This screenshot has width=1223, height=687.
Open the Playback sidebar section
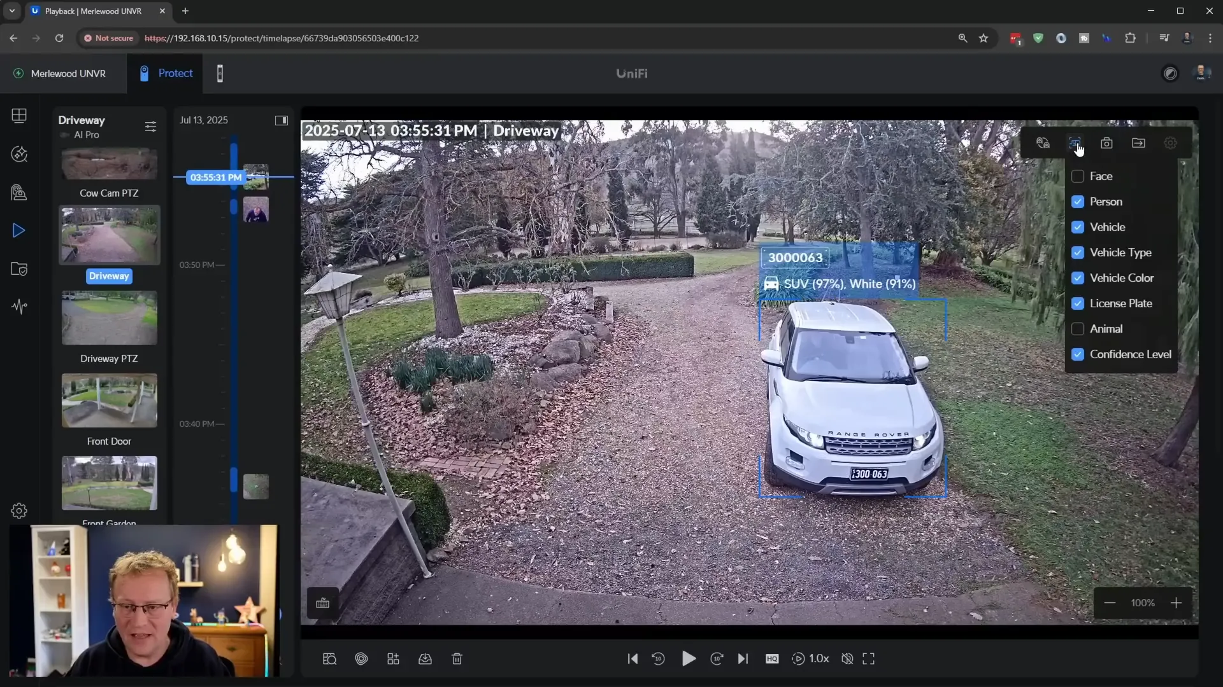point(19,230)
